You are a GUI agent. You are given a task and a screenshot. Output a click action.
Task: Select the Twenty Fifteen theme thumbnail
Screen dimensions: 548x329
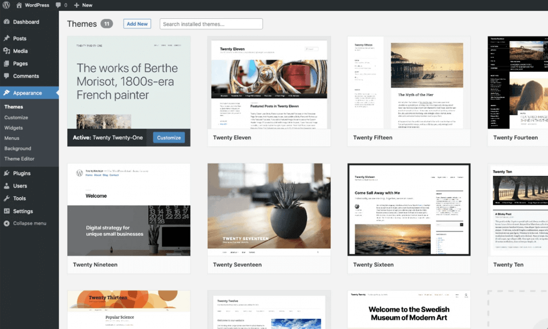(x=409, y=83)
